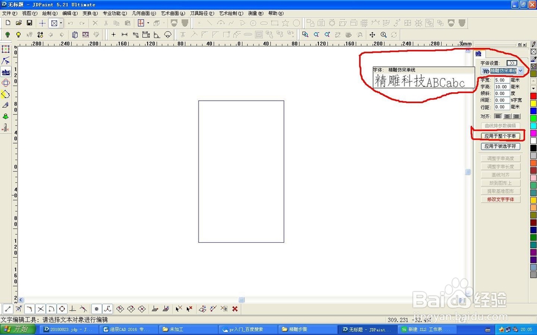
Task: Select the abc text editing tool
Action: 6,72
